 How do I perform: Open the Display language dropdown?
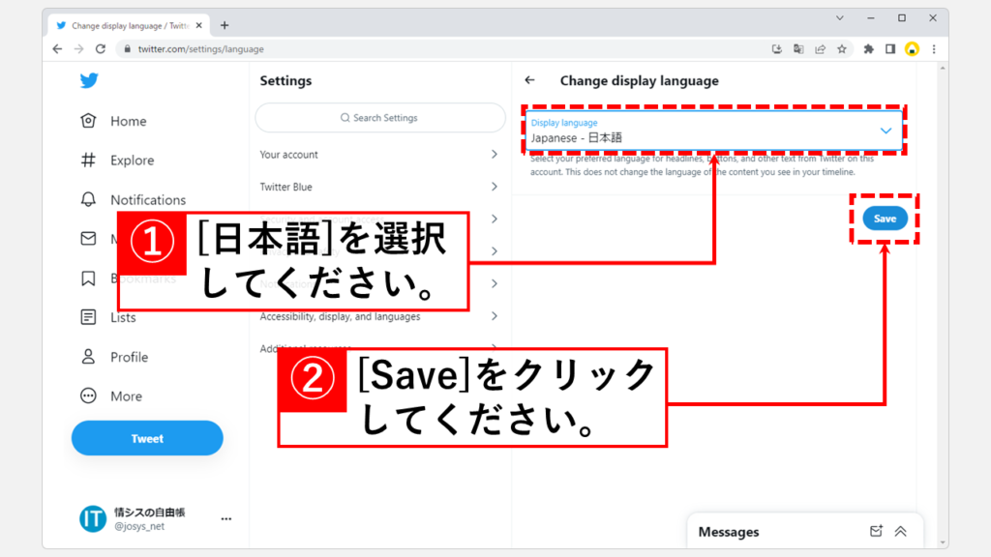coord(713,131)
